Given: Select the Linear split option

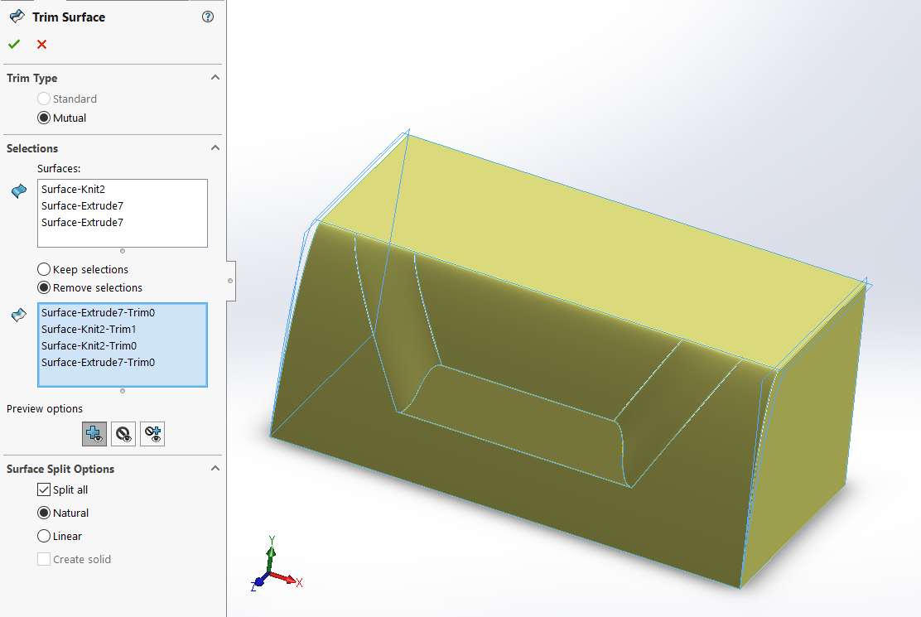Looking at the screenshot, I should 43,536.
